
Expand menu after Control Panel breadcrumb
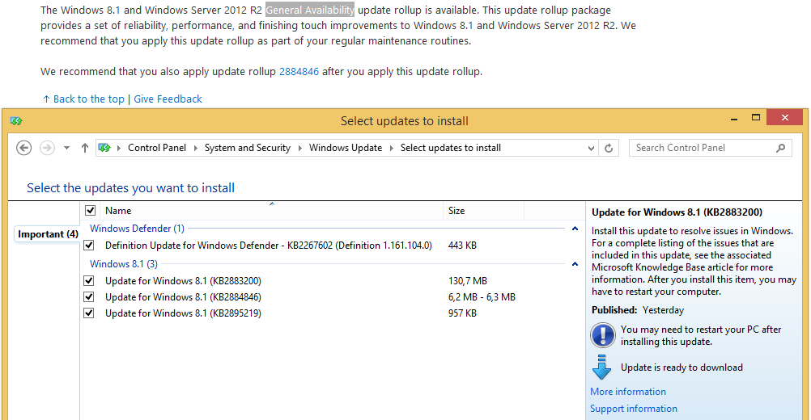[x=196, y=148]
